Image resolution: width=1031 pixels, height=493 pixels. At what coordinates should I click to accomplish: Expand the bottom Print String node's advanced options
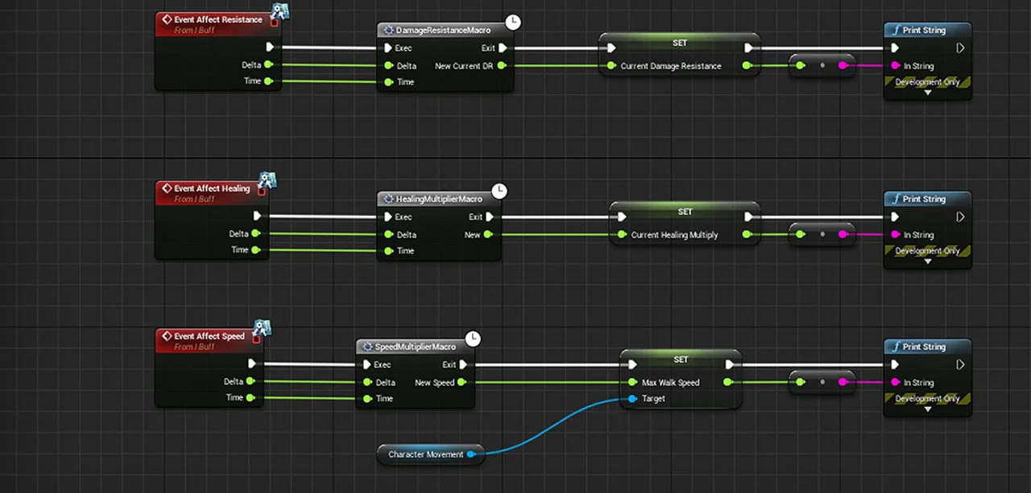tap(928, 409)
